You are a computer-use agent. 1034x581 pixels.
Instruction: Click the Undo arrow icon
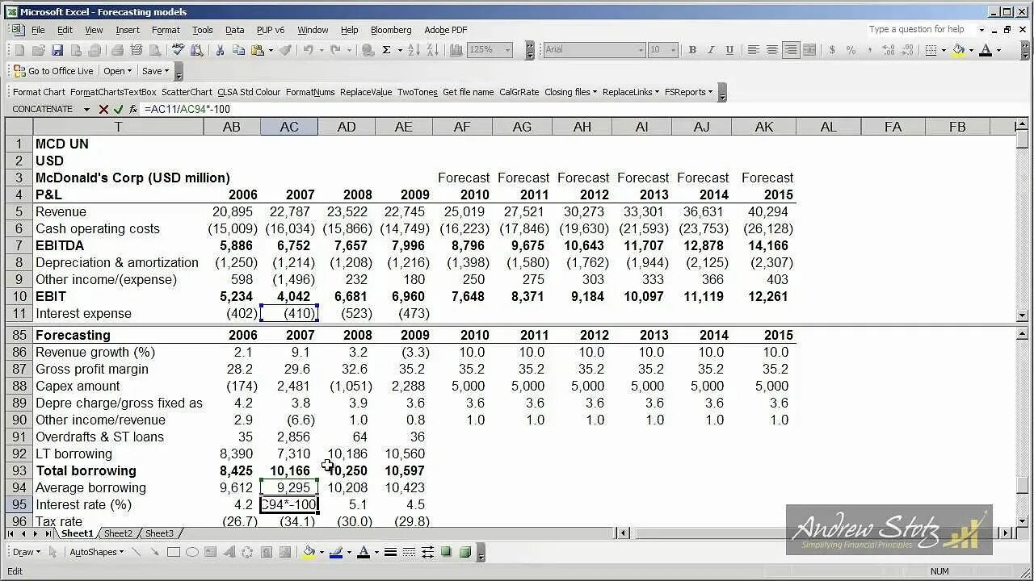[x=309, y=50]
